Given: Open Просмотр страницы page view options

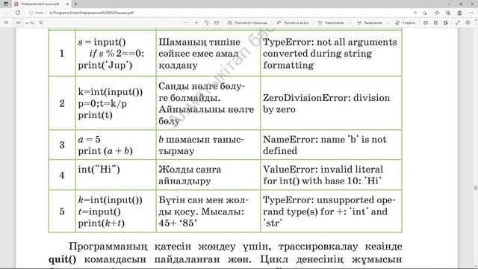Looking at the screenshot, I should click(x=247, y=22).
